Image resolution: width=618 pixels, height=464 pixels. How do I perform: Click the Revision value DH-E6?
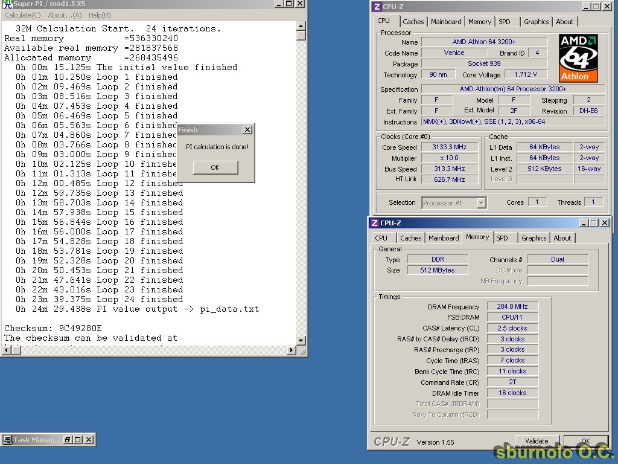click(x=588, y=111)
